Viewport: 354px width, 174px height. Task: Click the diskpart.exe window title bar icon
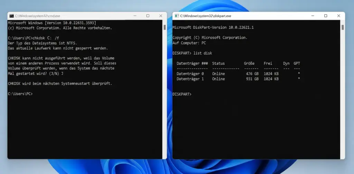[x=177, y=16]
